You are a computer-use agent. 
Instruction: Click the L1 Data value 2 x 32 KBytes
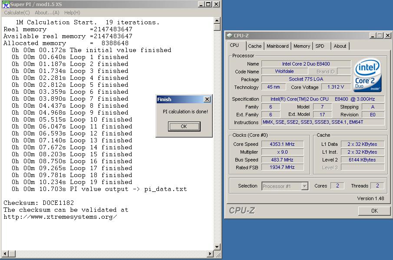coord(363,144)
